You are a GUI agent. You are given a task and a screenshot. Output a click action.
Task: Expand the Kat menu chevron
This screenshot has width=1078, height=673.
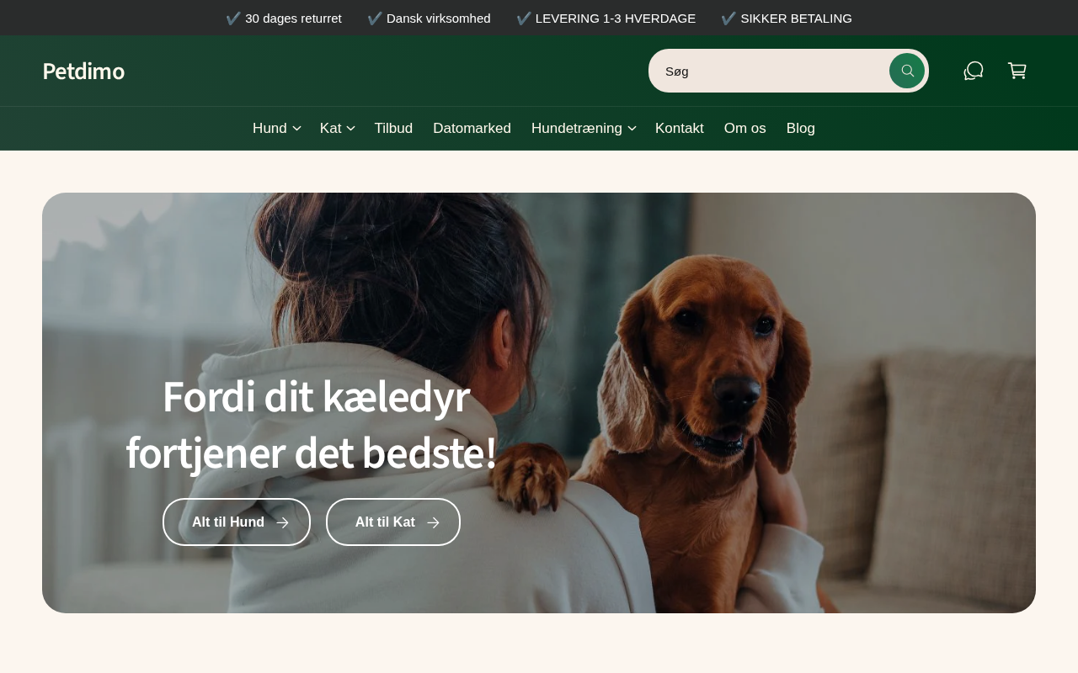point(350,129)
